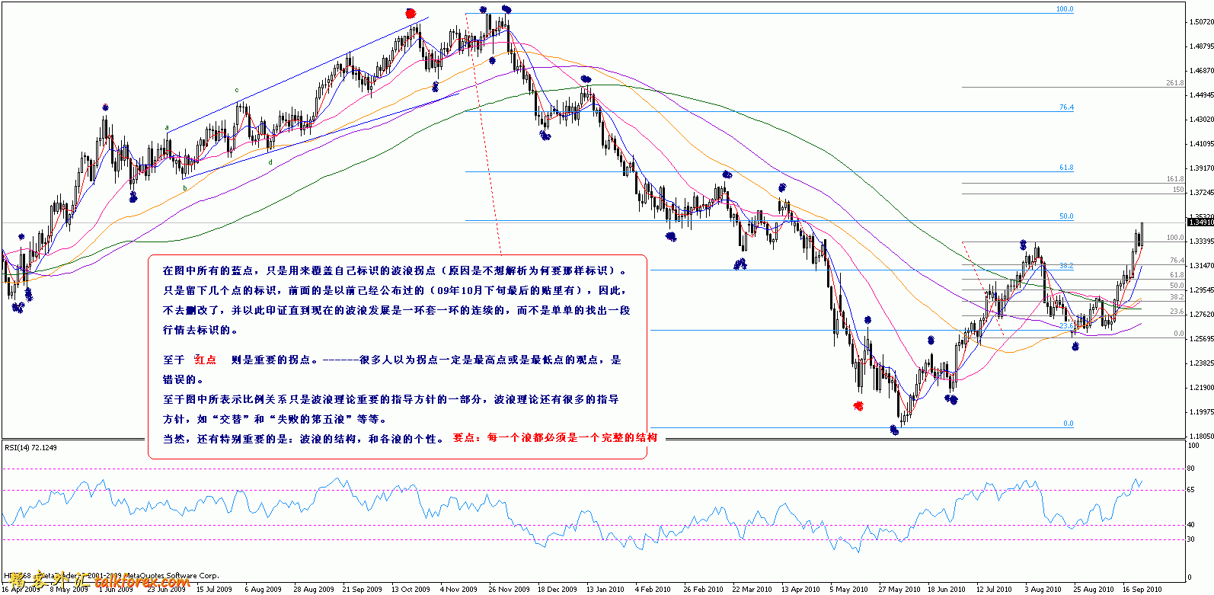The width and height of the screenshot is (1214, 595).
Task: Click price scale value 1.46870
Action: point(1201,71)
